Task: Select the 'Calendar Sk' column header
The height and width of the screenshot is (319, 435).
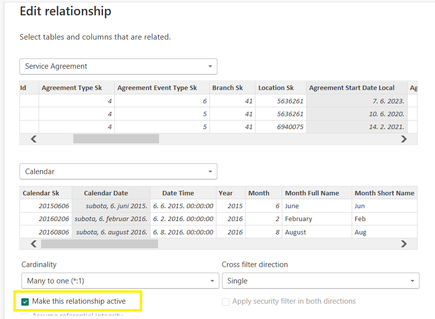Action: (46, 193)
